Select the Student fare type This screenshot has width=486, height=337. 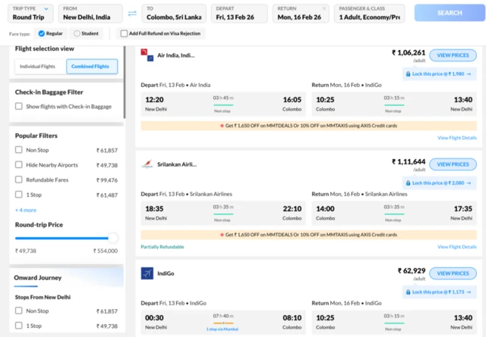click(77, 34)
